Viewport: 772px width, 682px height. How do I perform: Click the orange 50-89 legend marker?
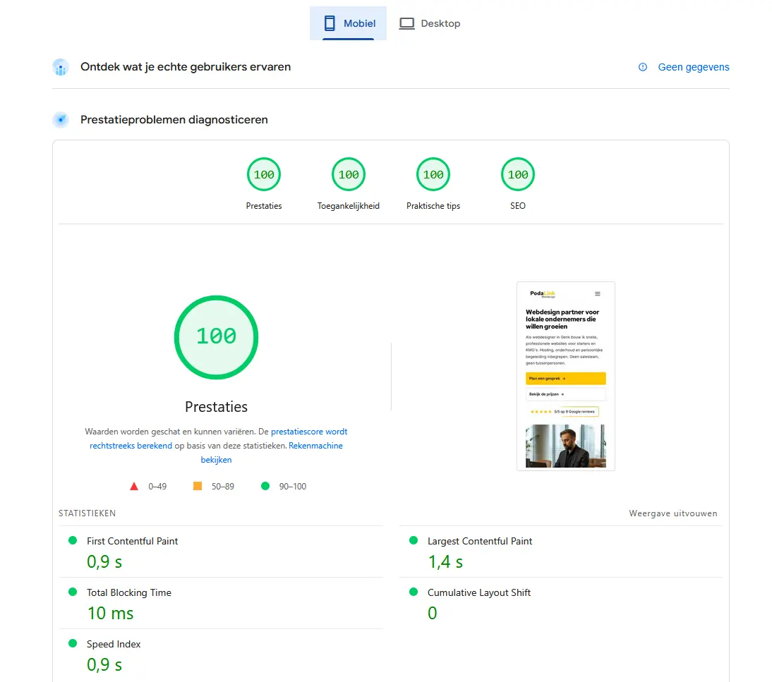pyautogui.click(x=198, y=486)
